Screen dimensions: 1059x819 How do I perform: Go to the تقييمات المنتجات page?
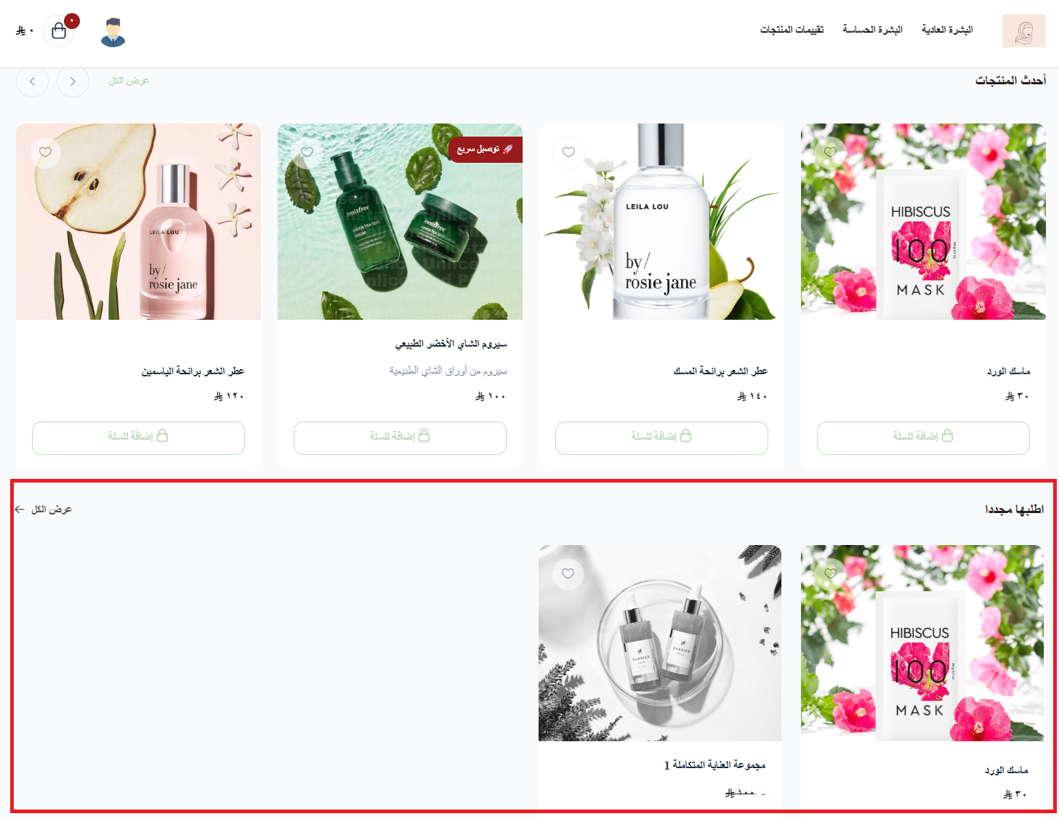tap(792, 30)
